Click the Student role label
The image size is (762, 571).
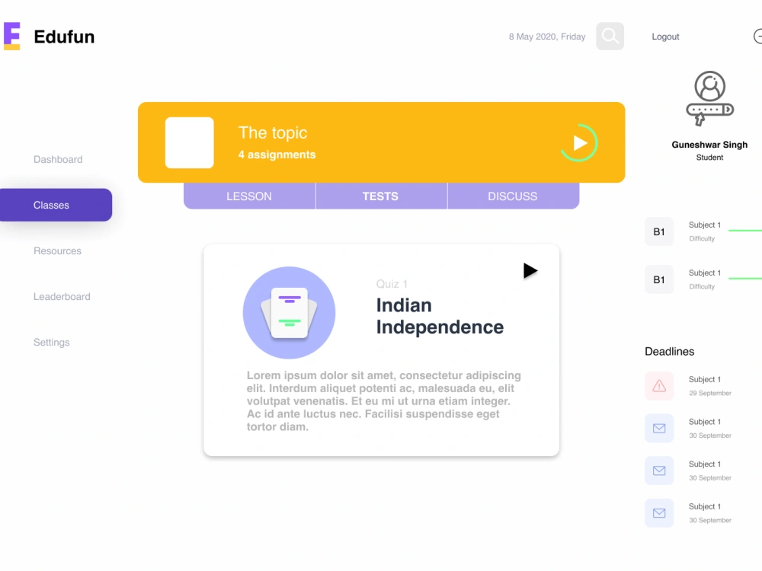click(709, 158)
